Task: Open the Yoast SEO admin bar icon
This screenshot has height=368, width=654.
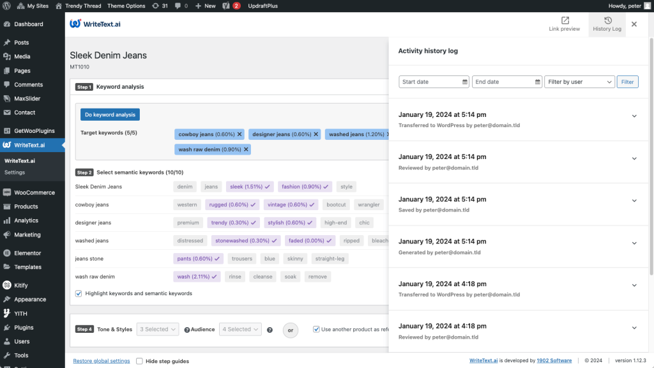Action: pyautogui.click(x=225, y=6)
